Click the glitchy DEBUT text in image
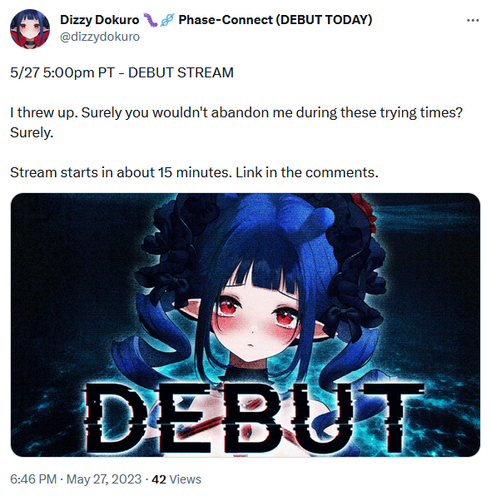491x496 pixels. click(252, 419)
